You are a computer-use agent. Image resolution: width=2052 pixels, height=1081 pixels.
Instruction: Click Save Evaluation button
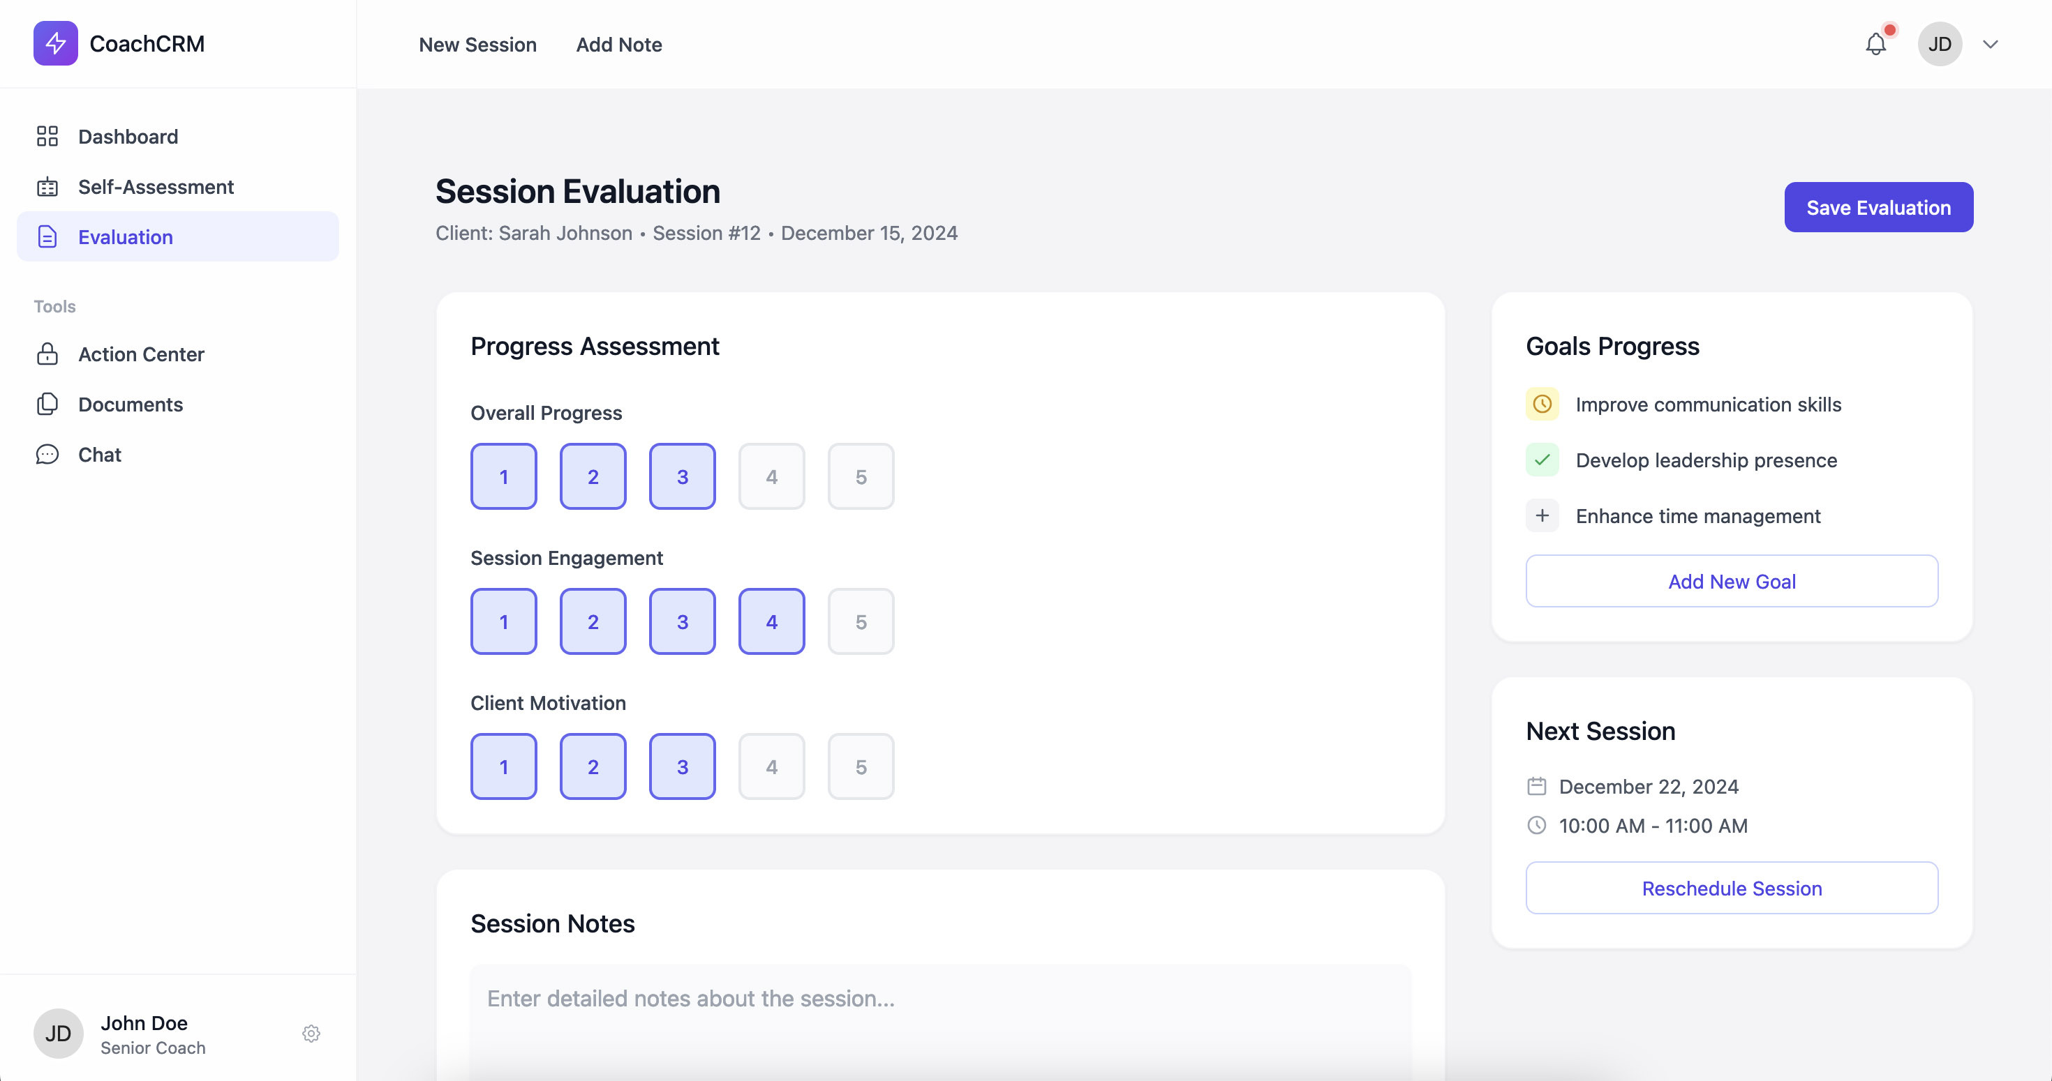[x=1878, y=206]
